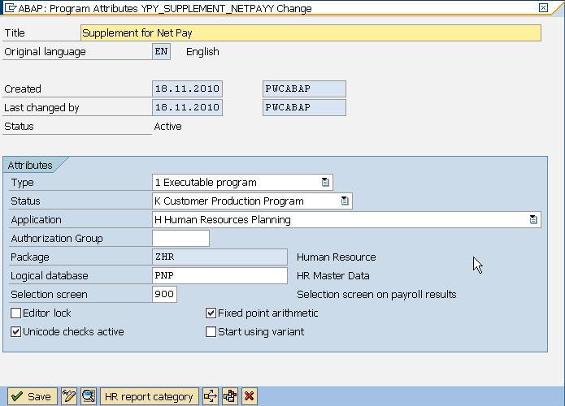Toggle Unicode checks active checkbox
This screenshot has height=406, width=565.
tap(16, 331)
